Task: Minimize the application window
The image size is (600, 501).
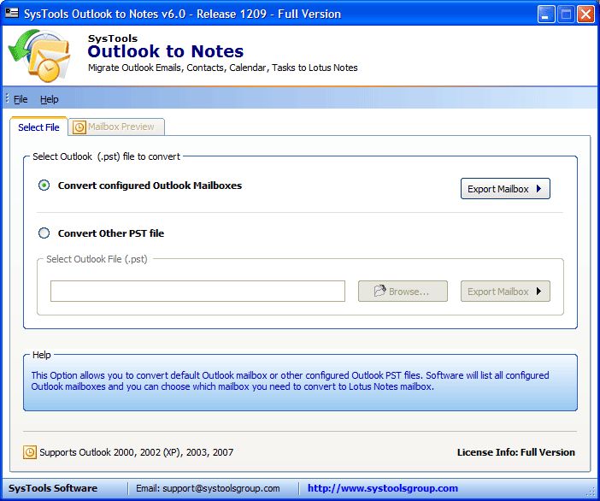Action: click(x=547, y=14)
